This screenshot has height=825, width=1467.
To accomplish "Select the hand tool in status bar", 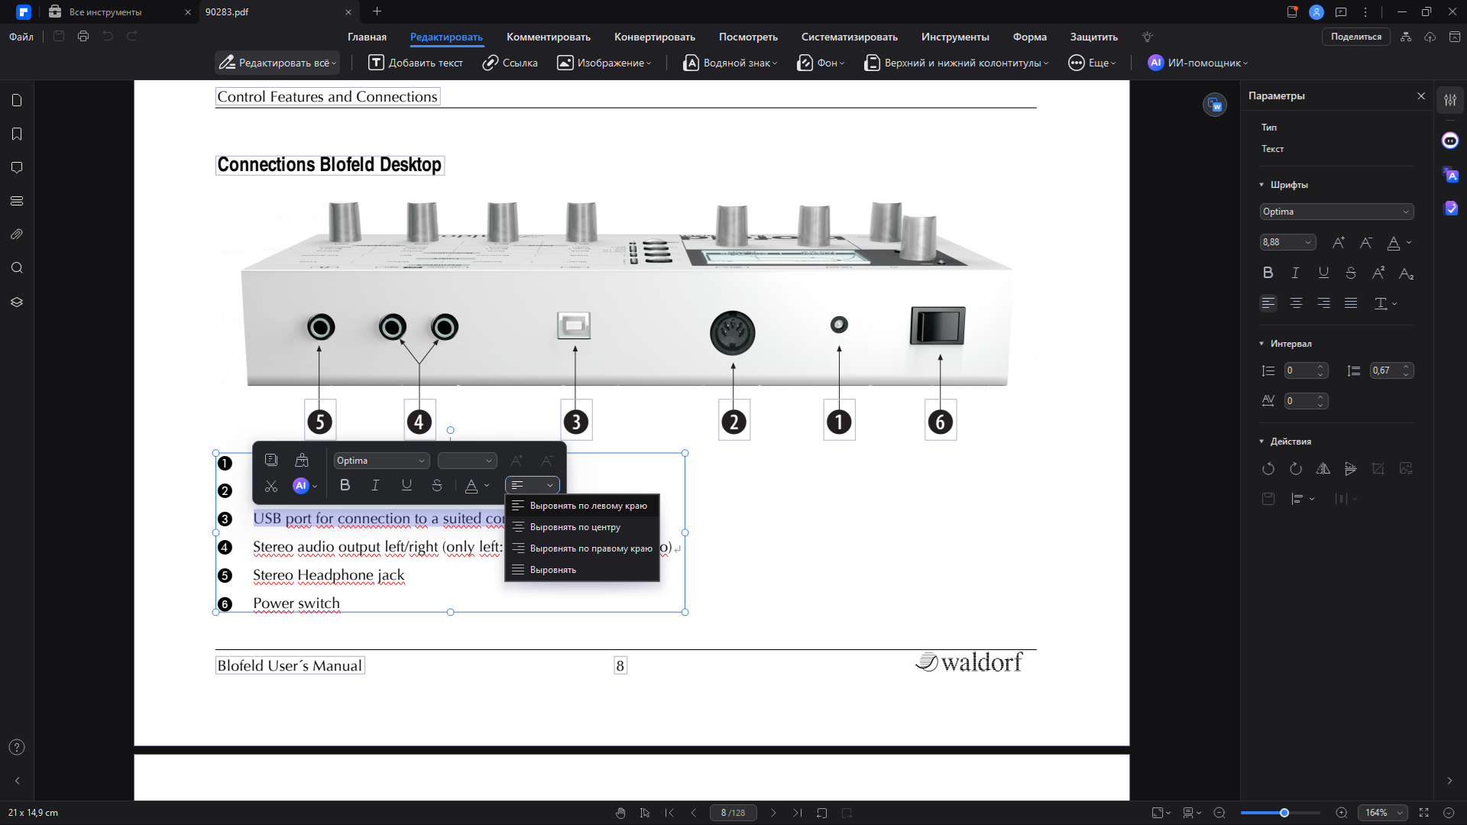I will point(620,813).
